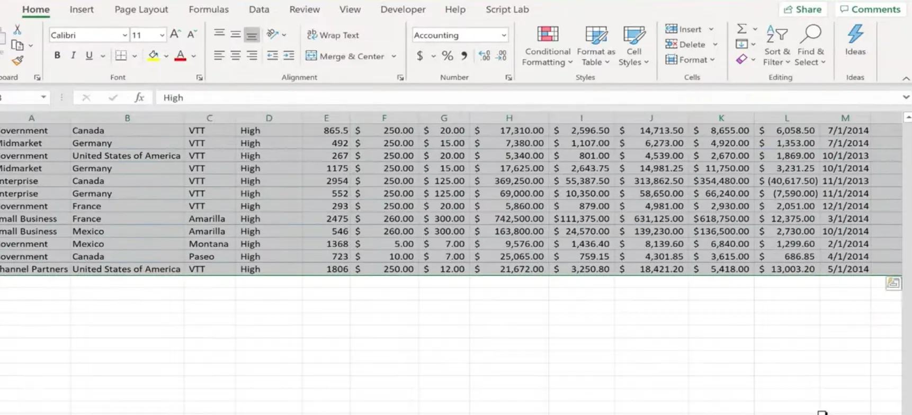
Task: Open the Format cells menu
Action: point(690,60)
